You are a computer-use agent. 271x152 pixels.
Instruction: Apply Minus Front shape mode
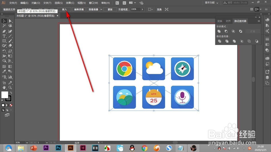pyautogui.click(x=226, y=31)
